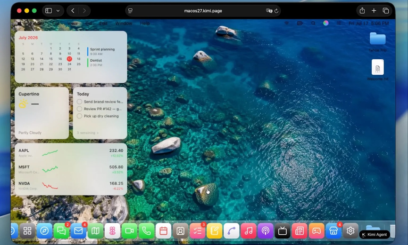Open System Settings gear in the dock

(350, 231)
